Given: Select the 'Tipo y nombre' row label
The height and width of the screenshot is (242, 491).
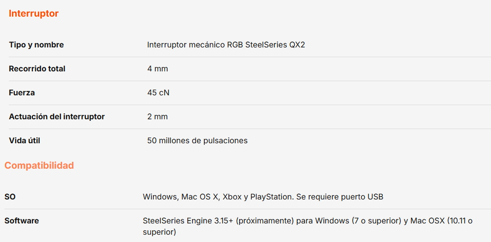Looking at the screenshot, I should pos(36,45).
